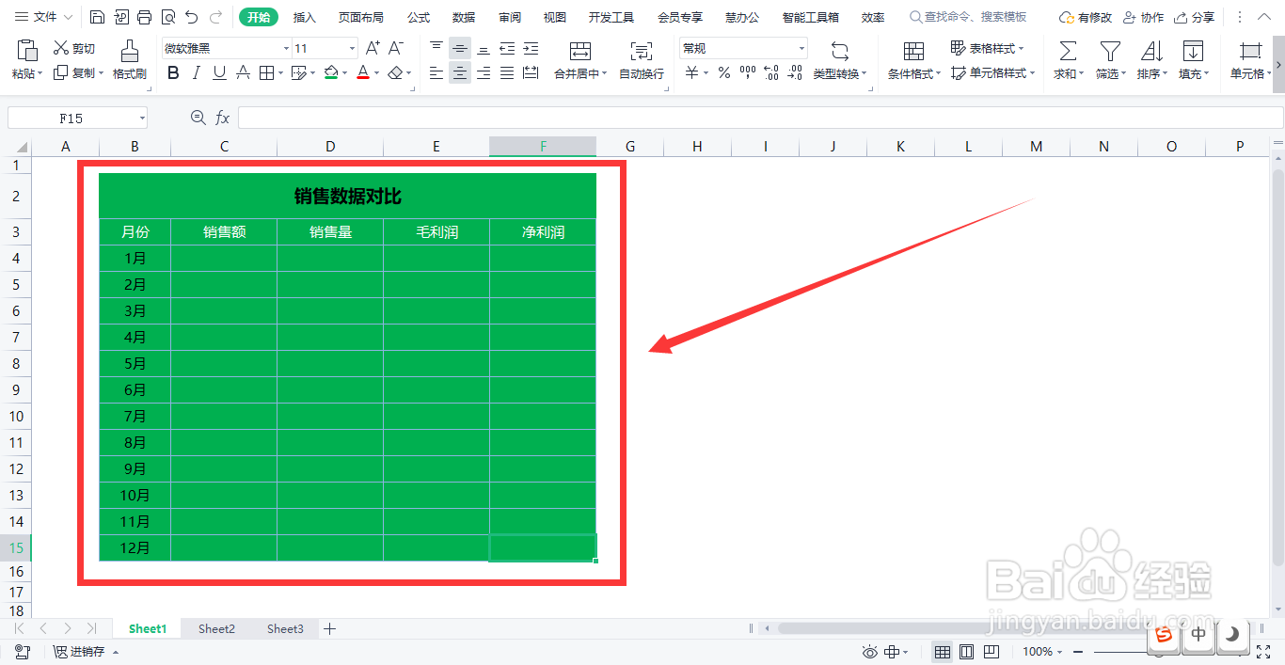The image size is (1285, 665).
Task: Open the Formulas (公式) tab
Action: coord(419,17)
